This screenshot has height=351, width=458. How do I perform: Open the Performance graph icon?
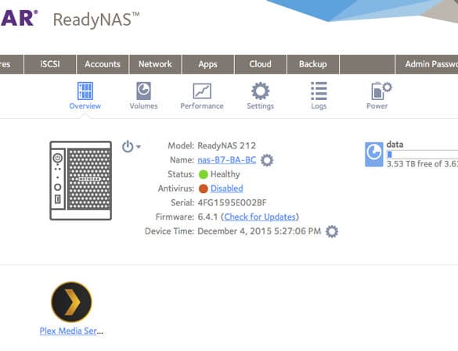[x=202, y=91]
